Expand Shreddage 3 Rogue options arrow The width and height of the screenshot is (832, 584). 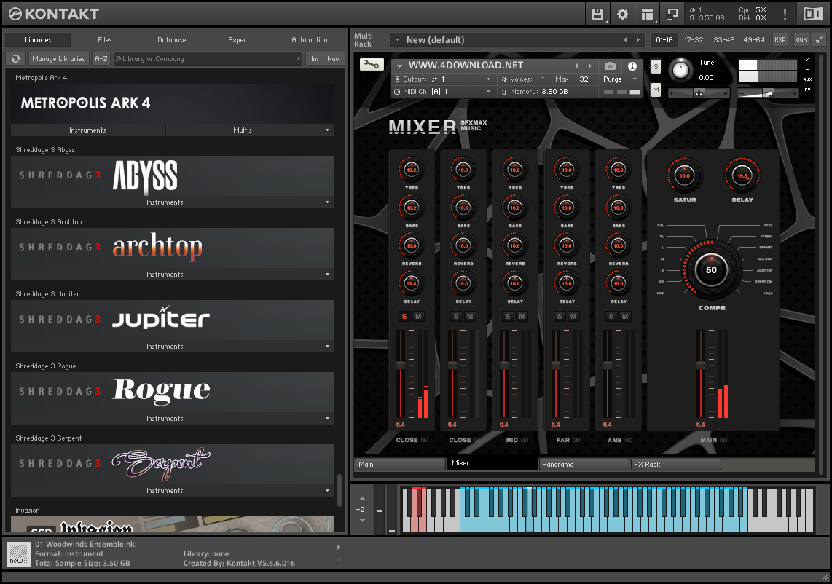point(327,419)
